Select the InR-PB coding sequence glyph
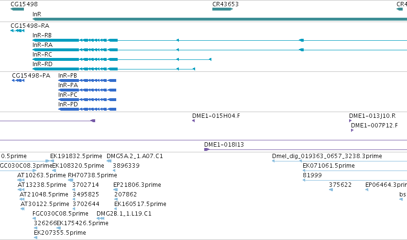This screenshot has width=407, height=240. 87,80
